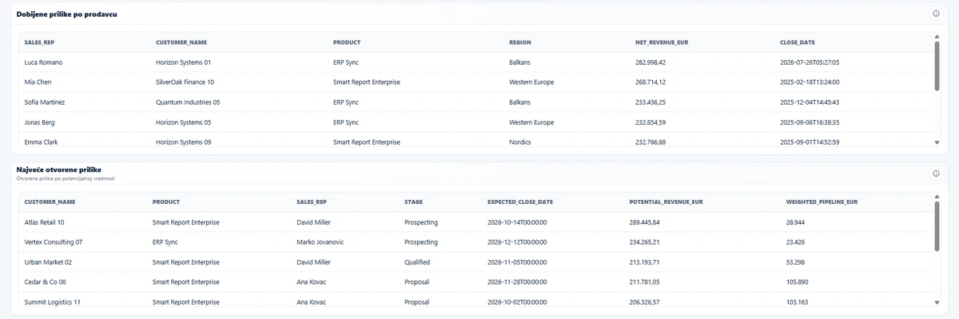Click revenue value 268.714,12
The width and height of the screenshot is (959, 319).
coord(651,82)
